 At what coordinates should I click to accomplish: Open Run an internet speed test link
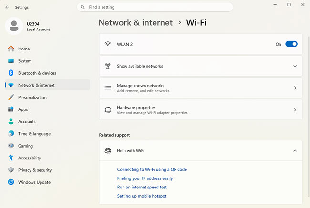click(x=142, y=187)
